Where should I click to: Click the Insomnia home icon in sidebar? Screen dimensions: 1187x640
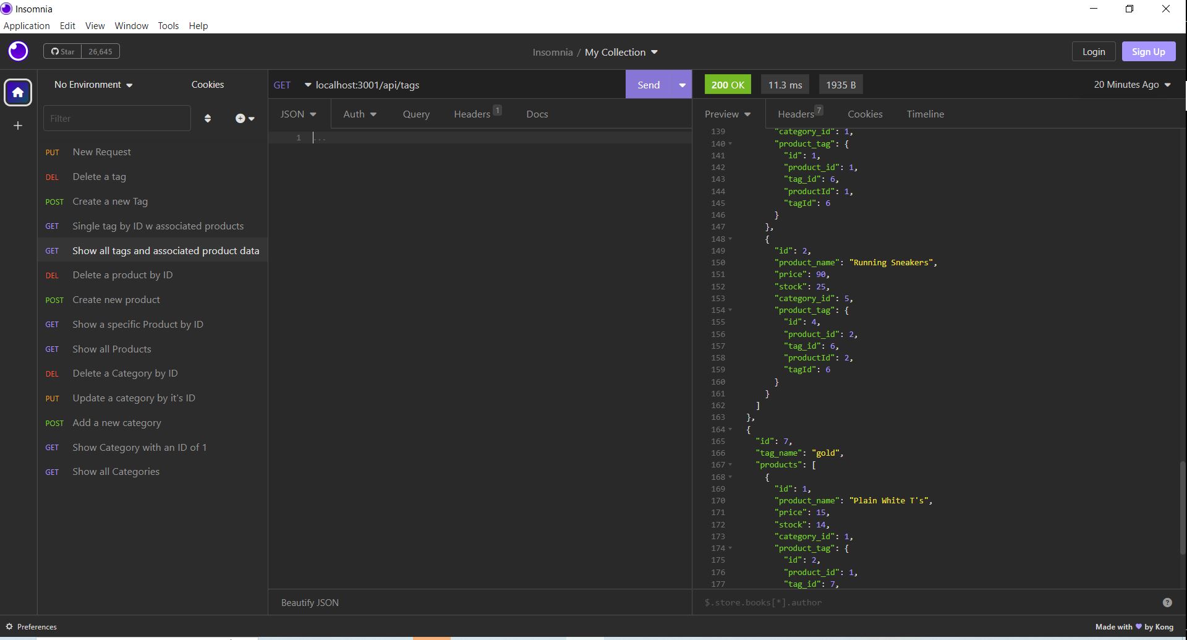coord(17,92)
